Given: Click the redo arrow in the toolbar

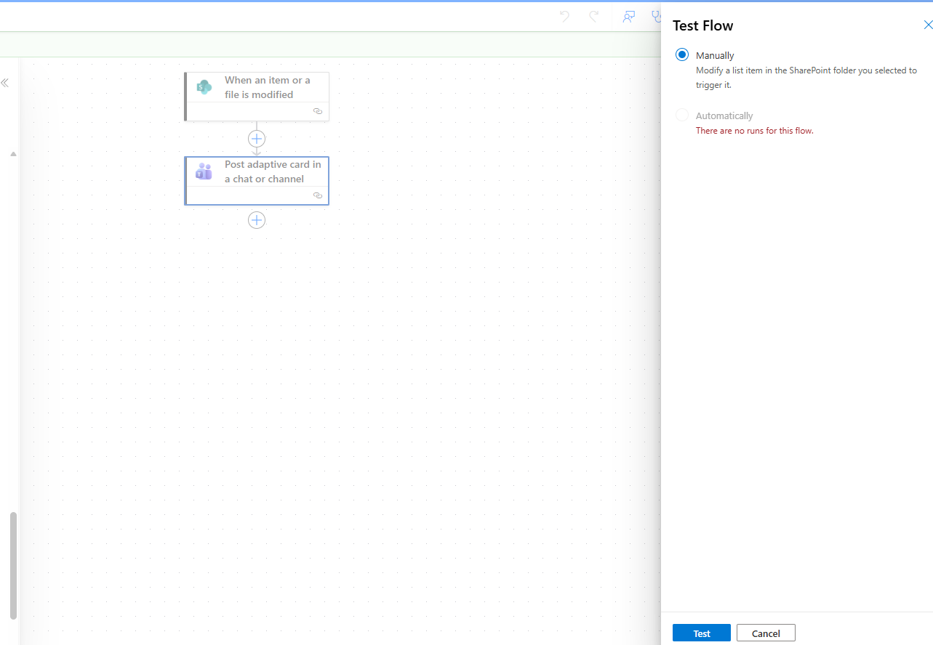Looking at the screenshot, I should [x=594, y=16].
